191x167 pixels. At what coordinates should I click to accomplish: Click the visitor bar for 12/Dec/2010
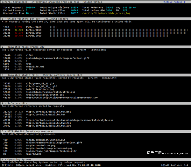click(108, 36)
